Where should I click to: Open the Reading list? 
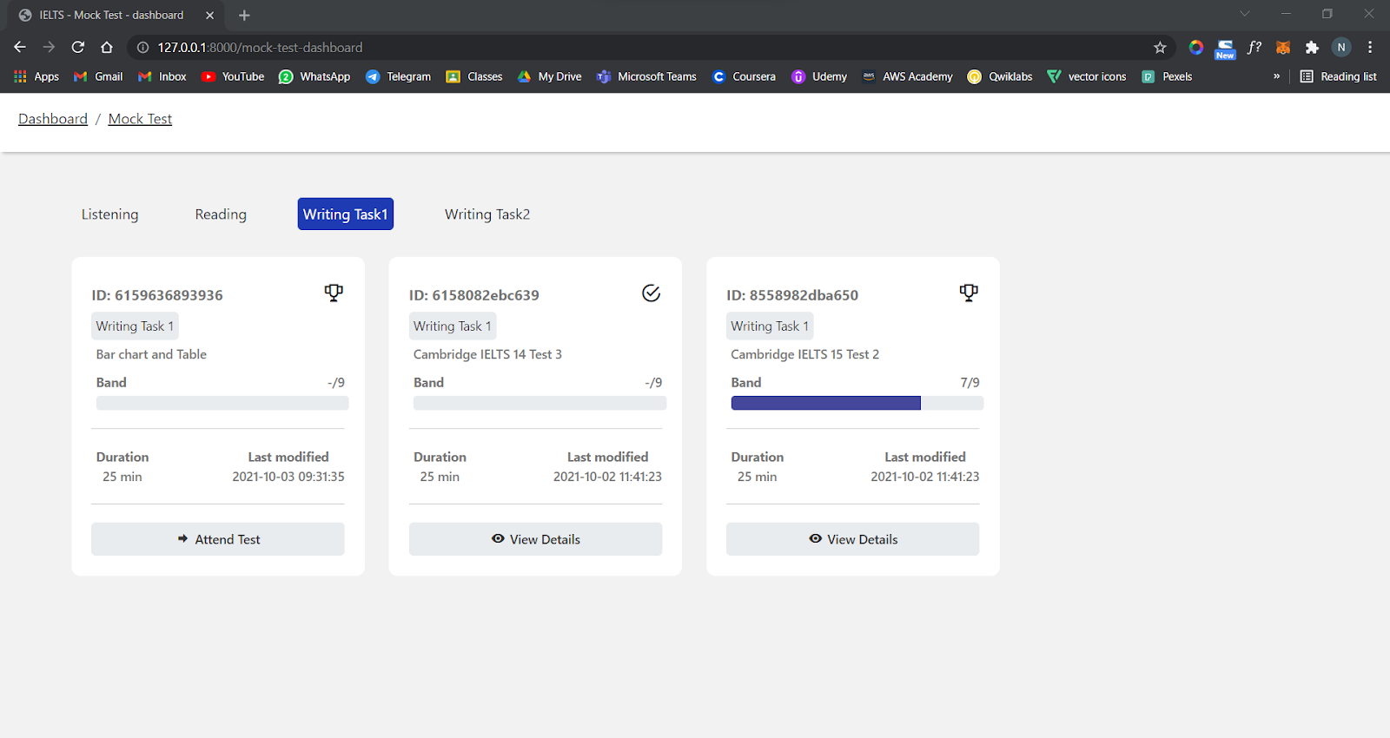pyautogui.click(x=1339, y=76)
